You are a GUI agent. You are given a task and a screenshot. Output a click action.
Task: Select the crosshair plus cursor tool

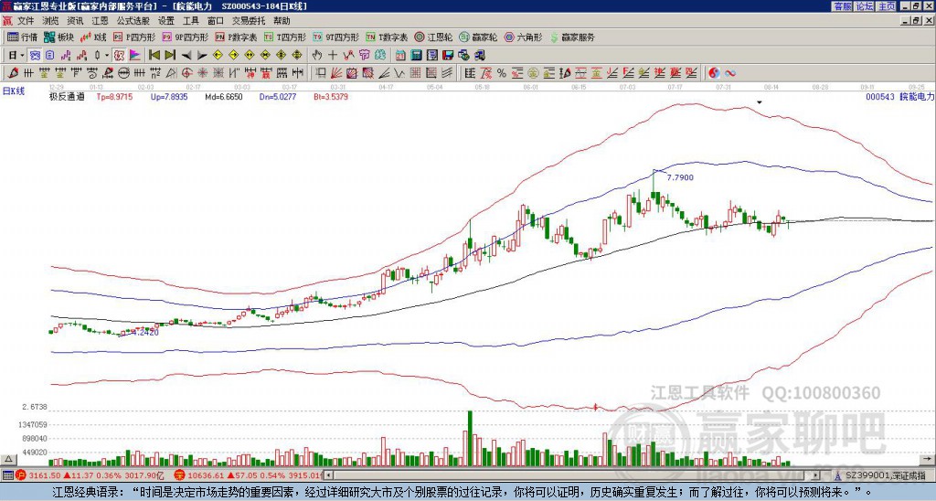coord(333,56)
